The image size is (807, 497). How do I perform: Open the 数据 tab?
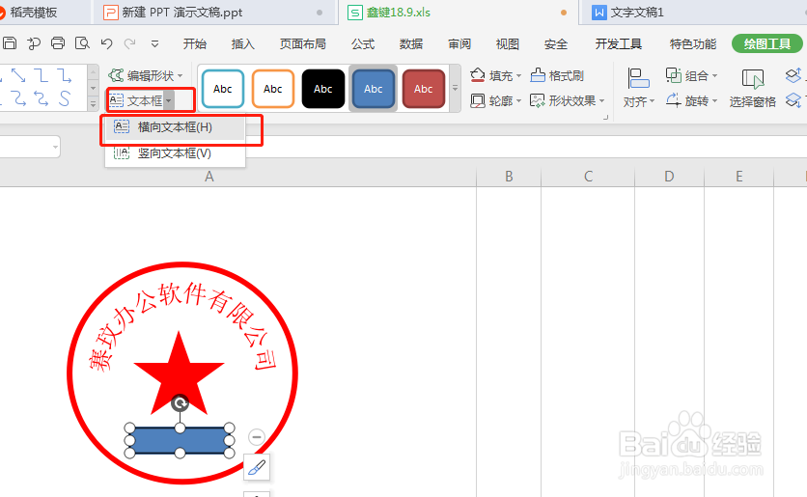(410, 44)
